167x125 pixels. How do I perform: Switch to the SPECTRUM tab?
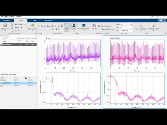coord(48,20)
